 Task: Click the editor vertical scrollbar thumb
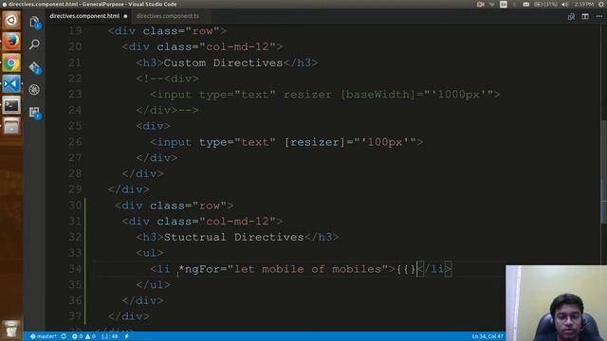pyautogui.click(x=604, y=172)
